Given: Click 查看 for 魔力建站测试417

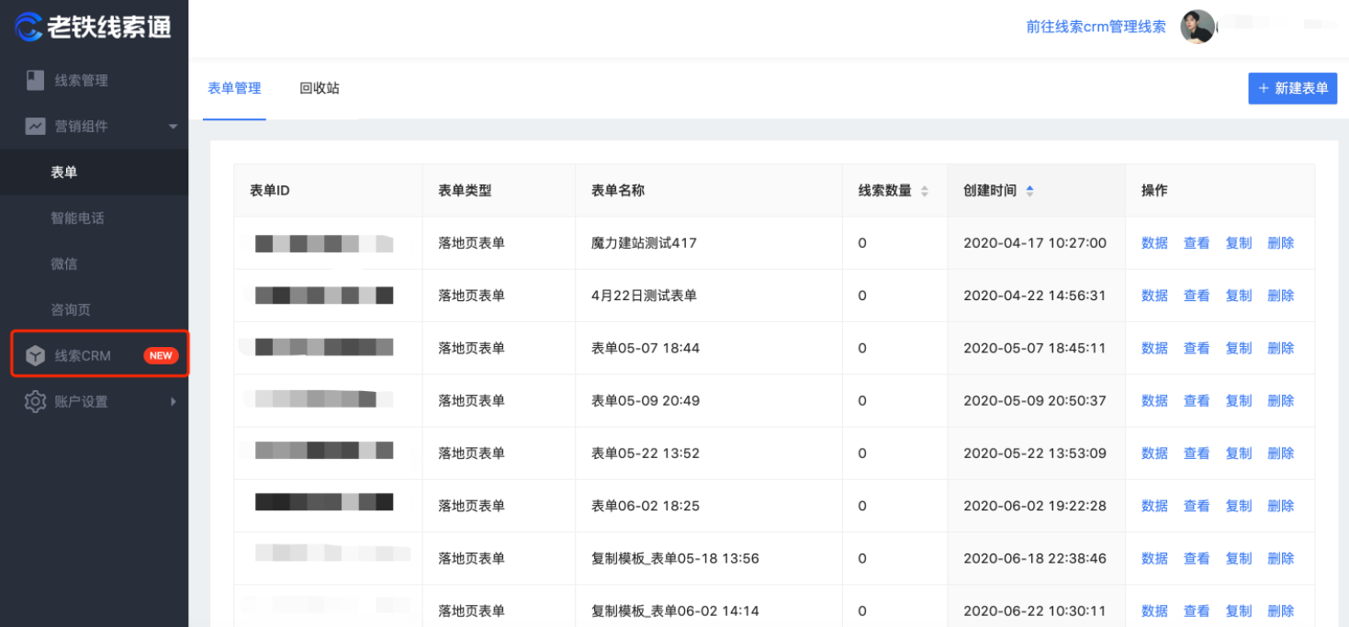Looking at the screenshot, I should tap(1196, 242).
